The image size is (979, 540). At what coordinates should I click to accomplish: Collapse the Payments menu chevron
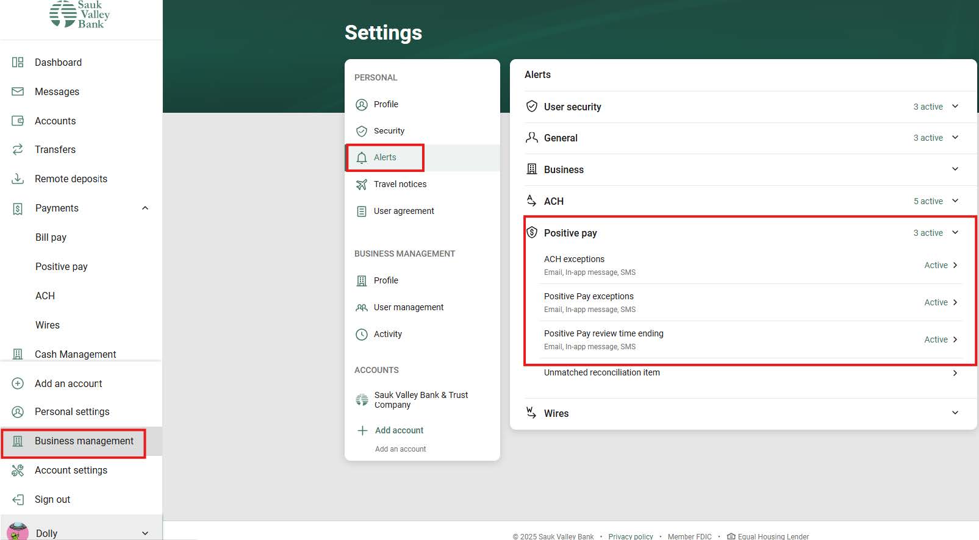point(145,208)
